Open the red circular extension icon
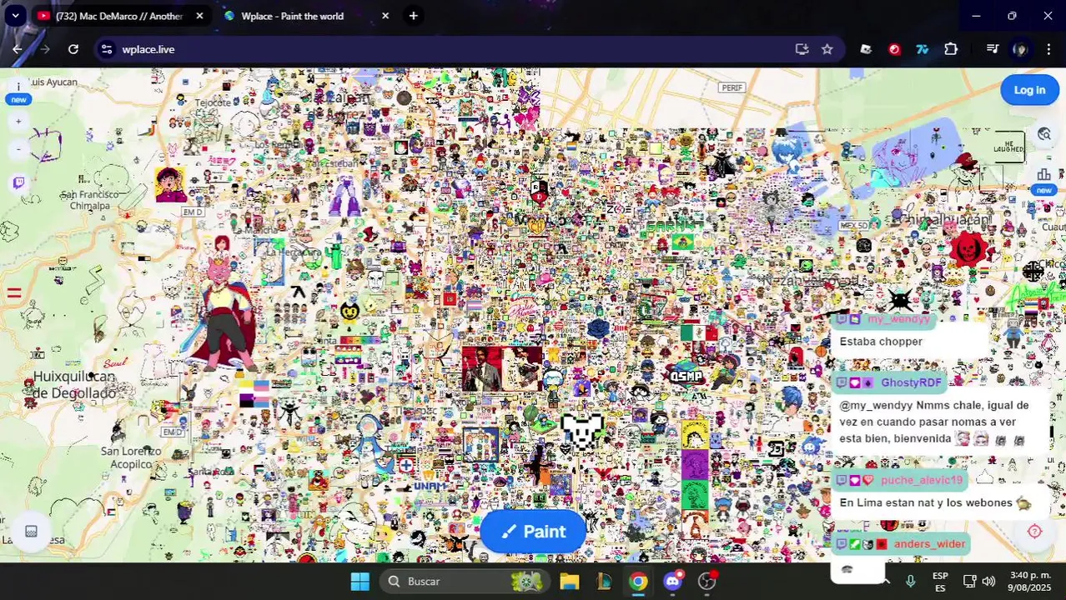1066x600 pixels. pos(894,49)
